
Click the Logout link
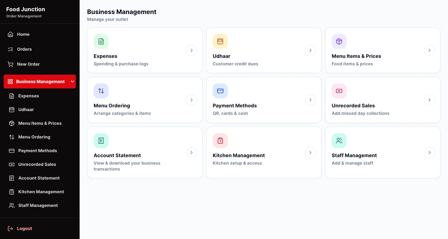click(x=40, y=228)
